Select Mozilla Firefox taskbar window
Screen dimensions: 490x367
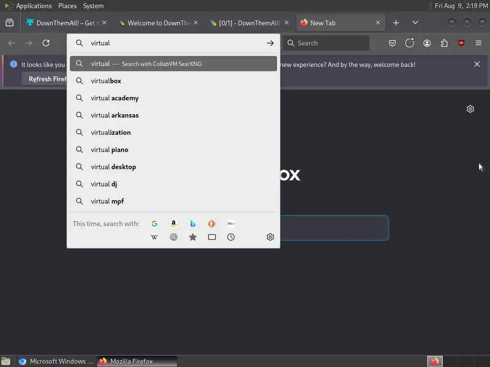pyautogui.click(x=137, y=361)
